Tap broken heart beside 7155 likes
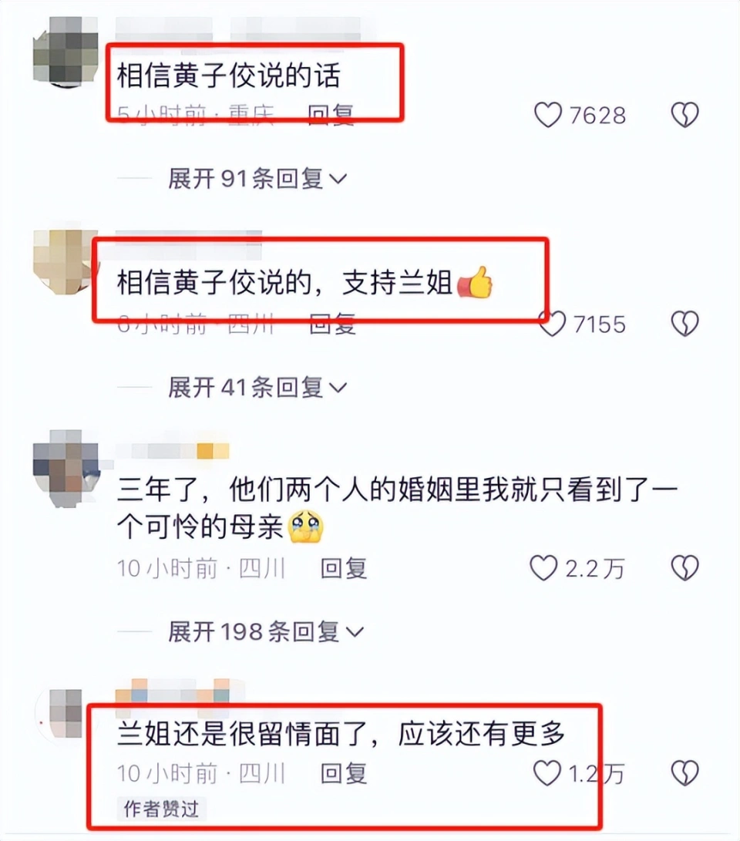The width and height of the screenshot is (740, 841). pos(685,324)
